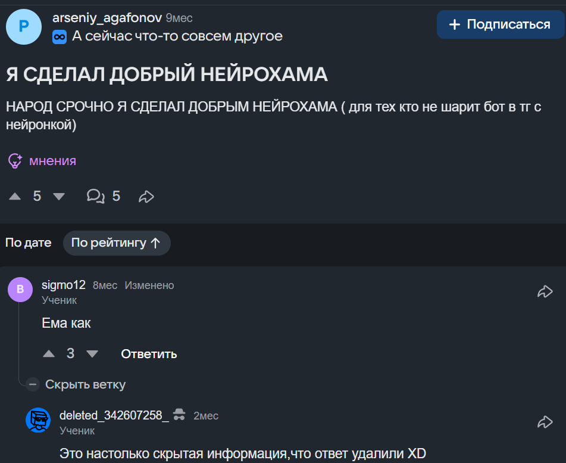The image size is (566, 463).
Task: Reply to sigmo12 with Ответить
Action: [149, 354]
